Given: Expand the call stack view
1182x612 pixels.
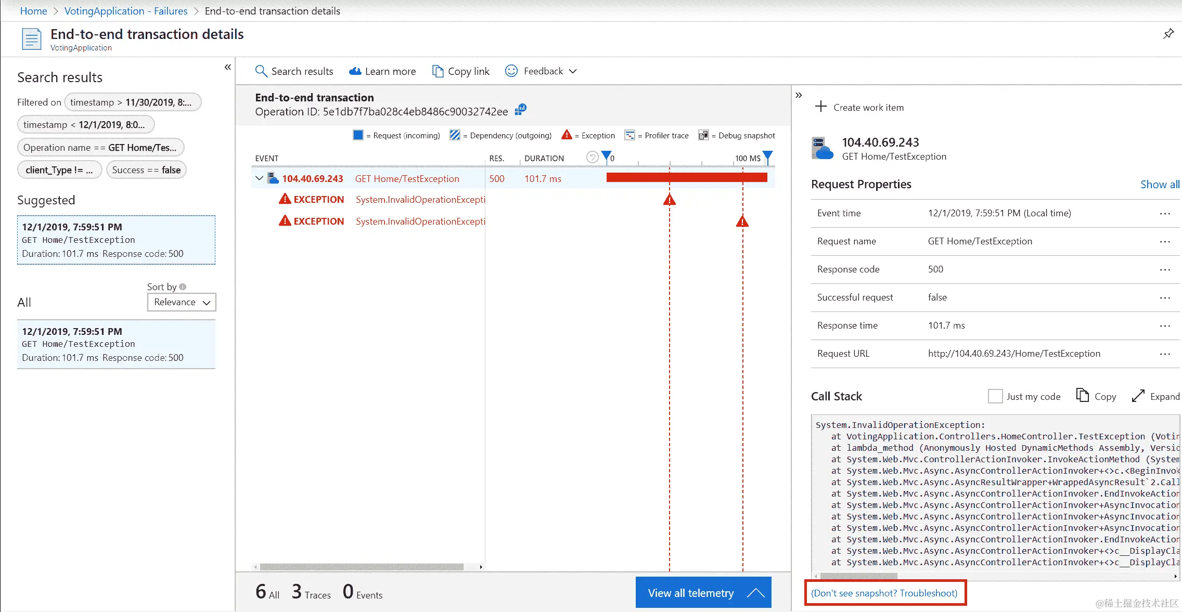Looking at the screenshot, I should click(x=1155, y=396).
